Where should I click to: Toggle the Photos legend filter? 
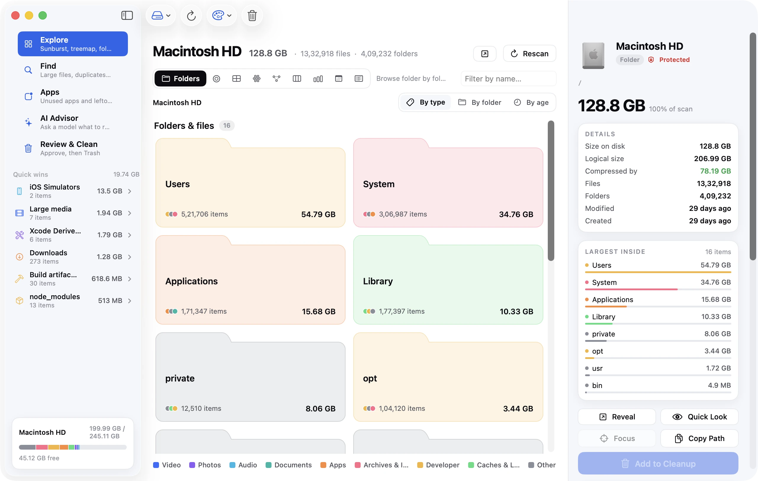pyautogui.click(x=205, y=465)
